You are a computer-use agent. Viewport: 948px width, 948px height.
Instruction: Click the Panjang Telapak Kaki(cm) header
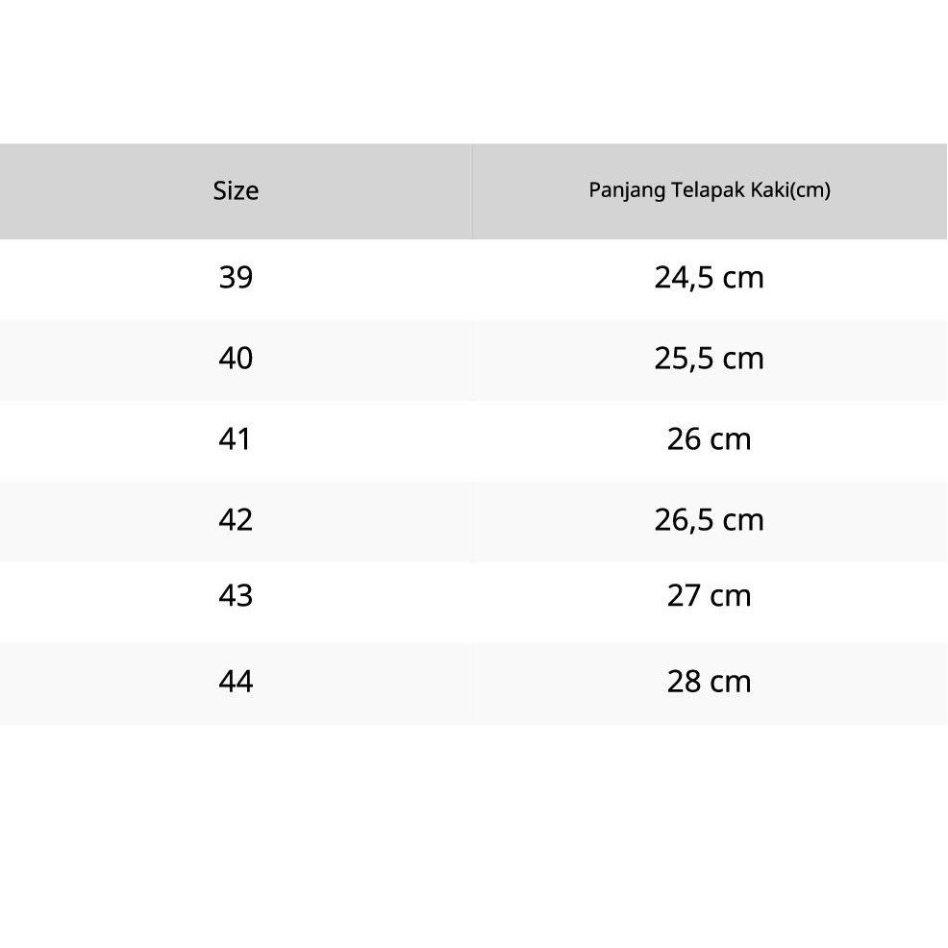pyautogui.click(x=709, y=190)
